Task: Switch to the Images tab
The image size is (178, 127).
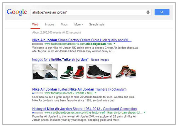Action: point(50,24)
